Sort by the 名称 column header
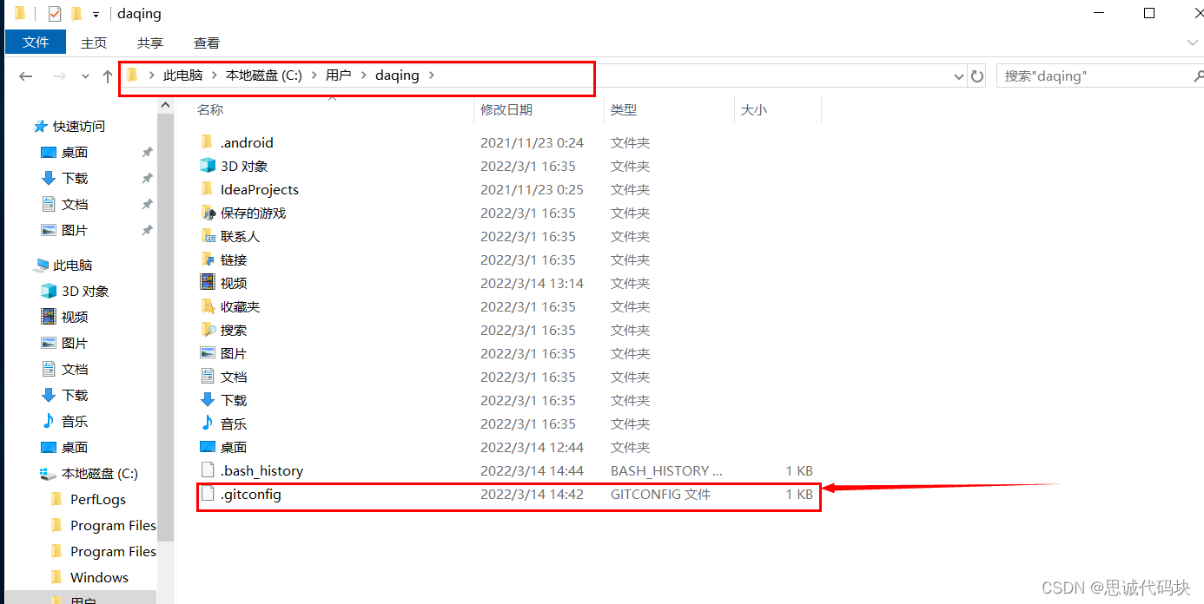 [209, 109]
